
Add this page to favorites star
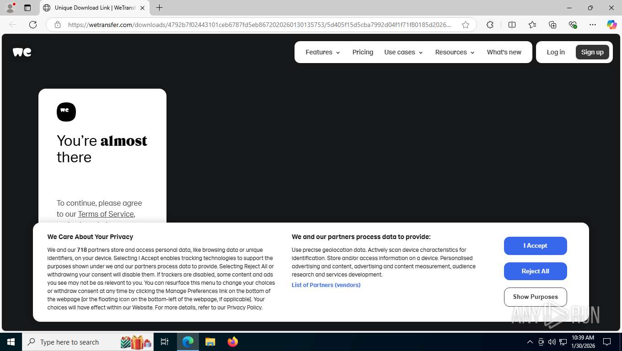pyautogui.click(x=466, y=25)
